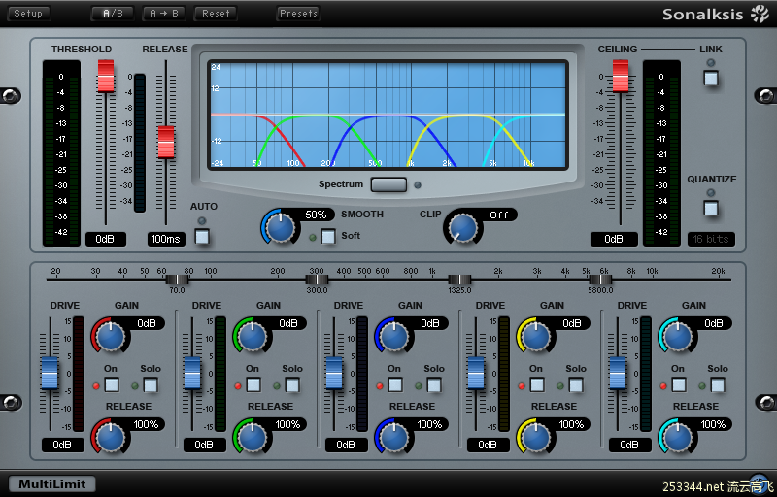777x497 pixels.
Task: Click the Smooth 50% value readout
Action: (x=316, y=215)
